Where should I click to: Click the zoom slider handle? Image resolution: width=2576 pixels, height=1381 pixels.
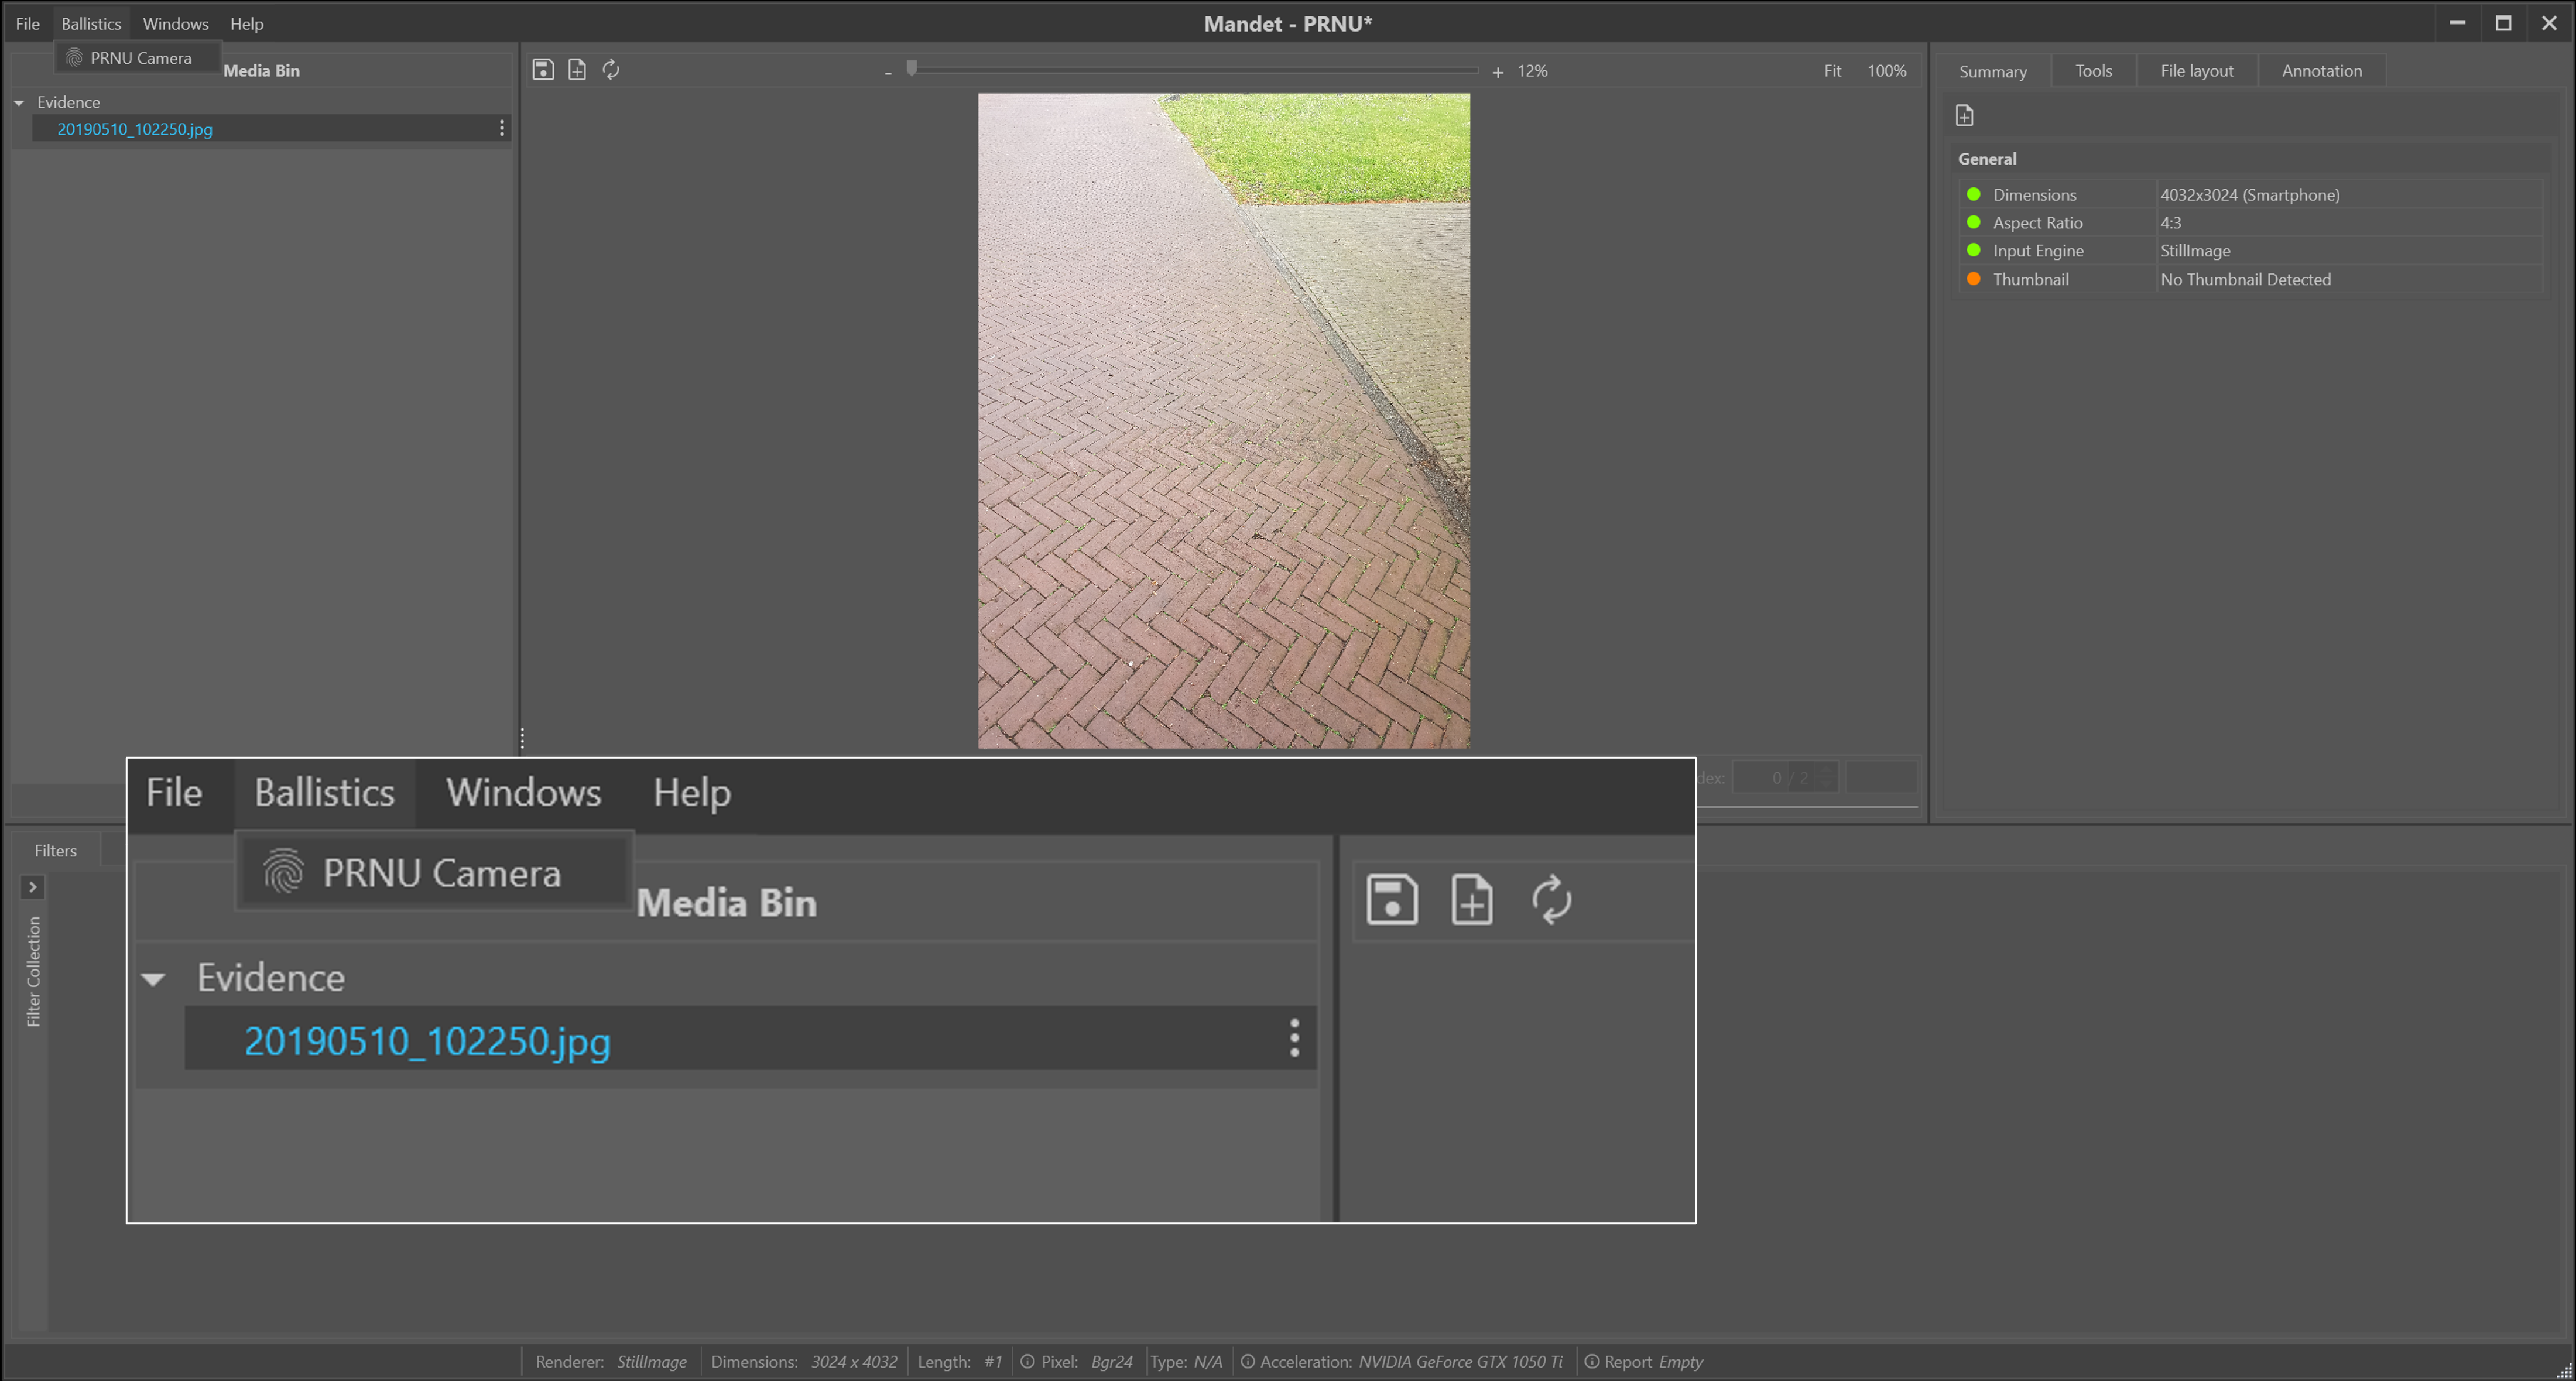click(x=912, y=68)
